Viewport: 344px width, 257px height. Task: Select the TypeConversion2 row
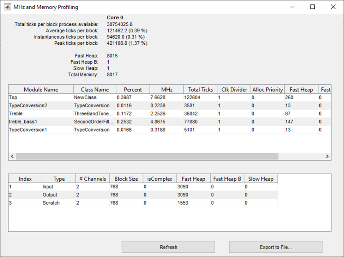click(41, 106)
